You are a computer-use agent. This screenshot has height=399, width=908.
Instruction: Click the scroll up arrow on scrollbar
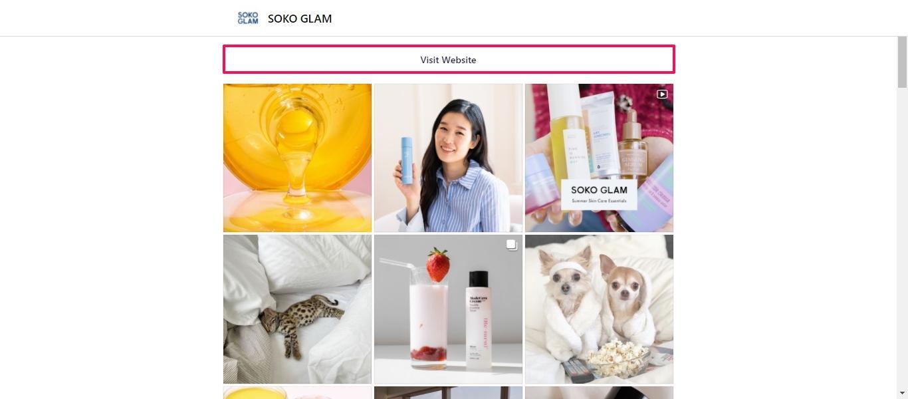click(902, 41)
